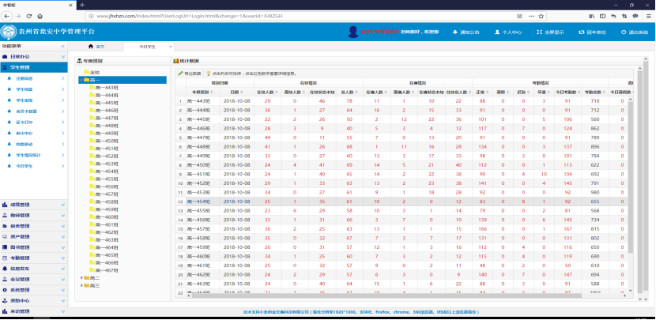Image resolution: width=656 pixels, height=320 pixels.
Task: Expand 成绩管理 section in sidebar
Action: [x=33, y=205]
